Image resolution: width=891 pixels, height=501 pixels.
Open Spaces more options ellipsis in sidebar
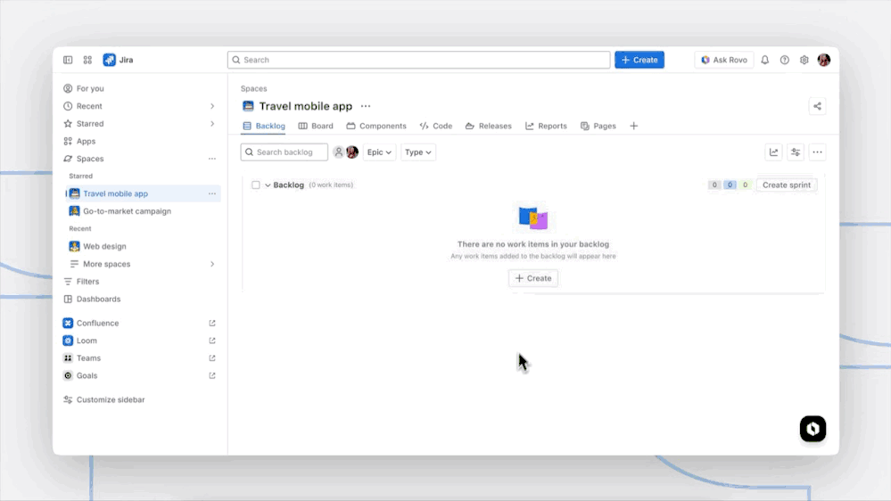point(212,159)
